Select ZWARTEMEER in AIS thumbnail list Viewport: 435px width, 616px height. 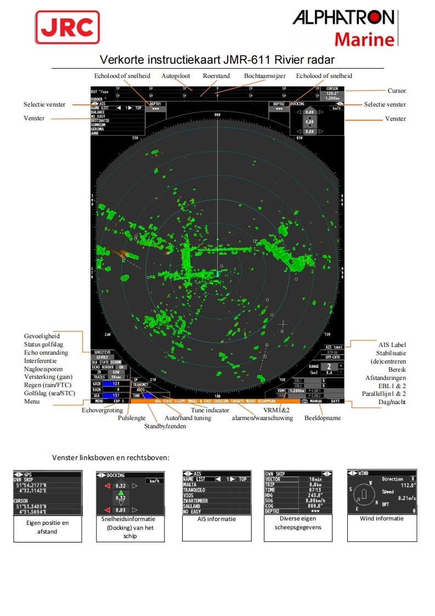[217, 501]
